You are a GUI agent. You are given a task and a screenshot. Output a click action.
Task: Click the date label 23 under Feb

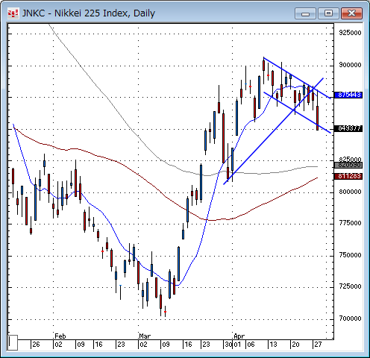click(121, 345)
